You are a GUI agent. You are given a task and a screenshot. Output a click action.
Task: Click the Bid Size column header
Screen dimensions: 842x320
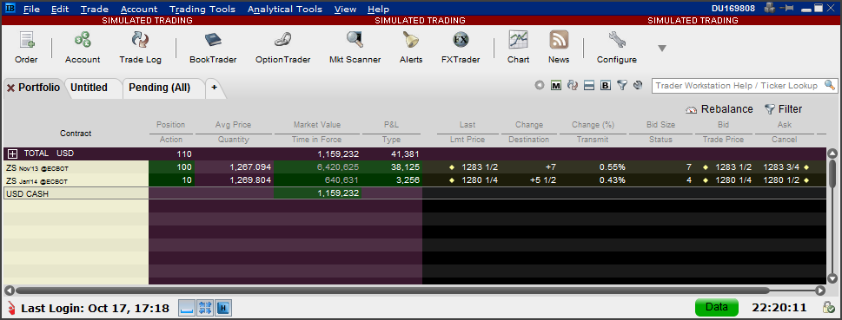coord(660,125)
